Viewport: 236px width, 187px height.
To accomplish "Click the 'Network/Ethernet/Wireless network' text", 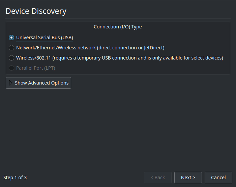I will click(x=56, y=48).
